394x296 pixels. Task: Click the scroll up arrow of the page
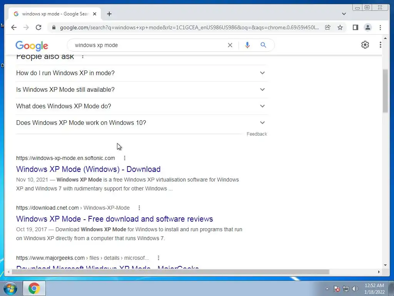[386, 39]
